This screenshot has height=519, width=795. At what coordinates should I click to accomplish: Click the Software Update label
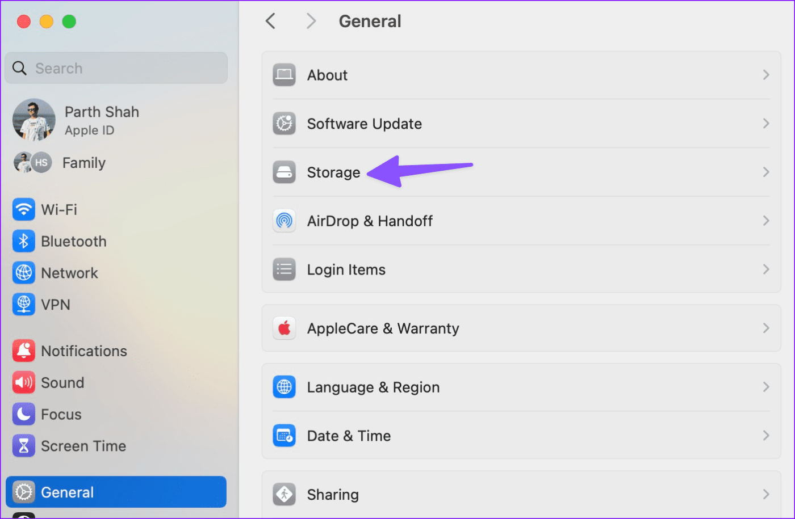pyautogui.click(x=365, y=124)
